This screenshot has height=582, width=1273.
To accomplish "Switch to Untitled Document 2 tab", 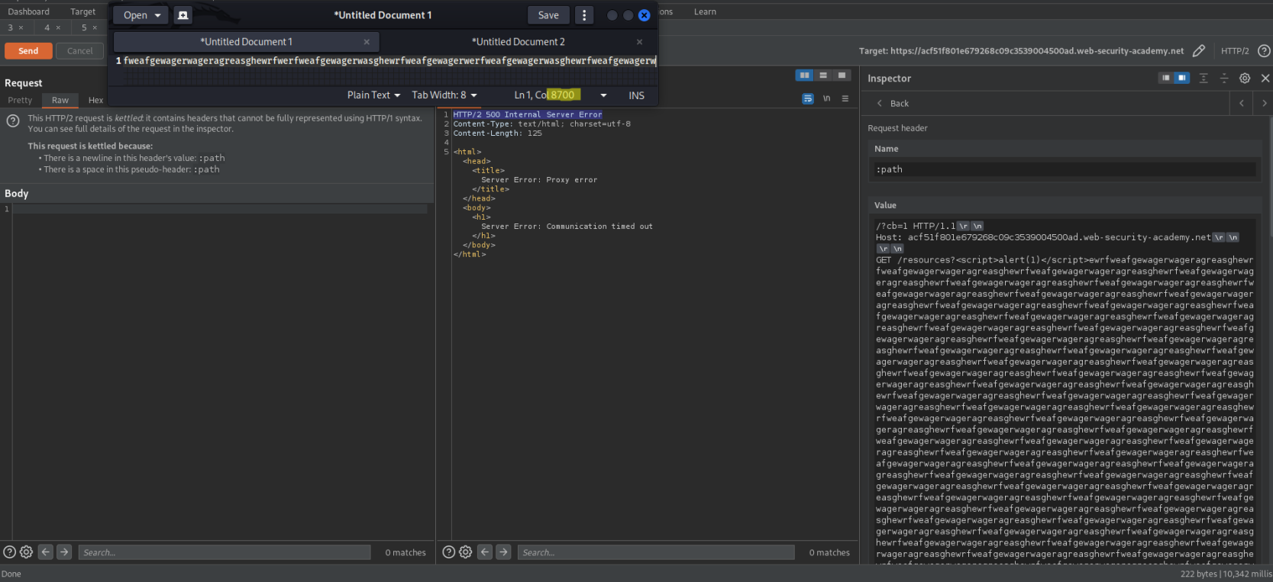I will [519, 42].
